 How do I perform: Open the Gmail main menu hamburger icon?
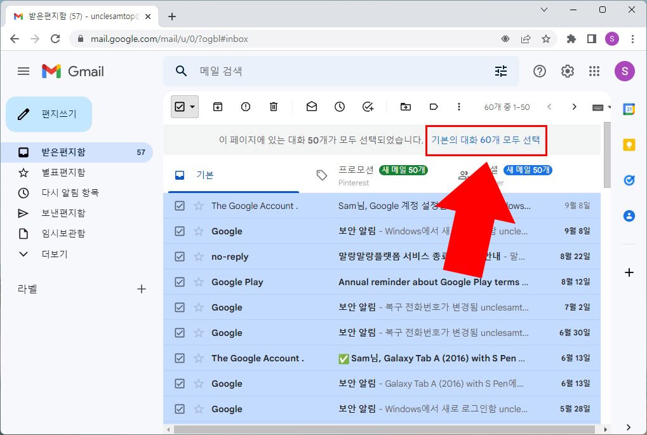[23, 71]
